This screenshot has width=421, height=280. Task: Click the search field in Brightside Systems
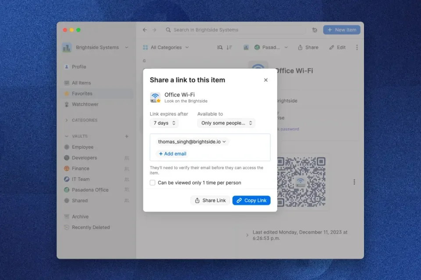pyautogui.click(x=235, y=30)
